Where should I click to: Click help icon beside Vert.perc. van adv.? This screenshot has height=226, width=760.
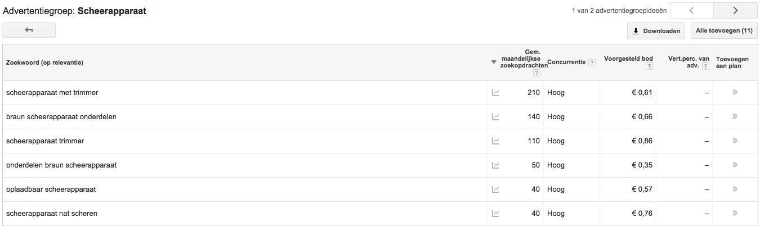[x=705, y=66]
